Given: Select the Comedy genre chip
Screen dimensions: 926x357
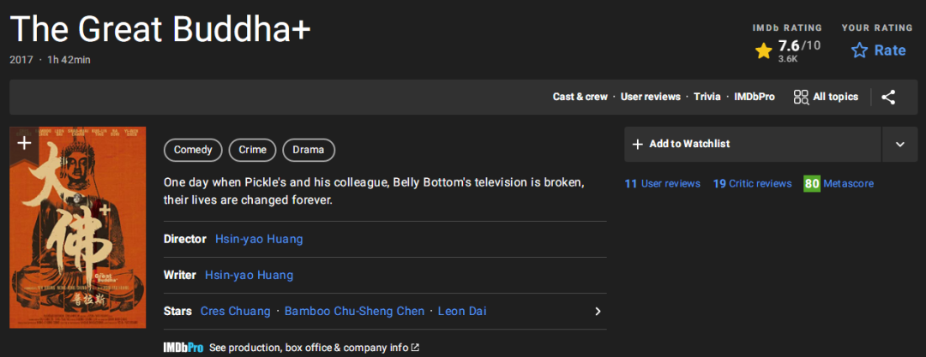Looking at the screenshot, I should [193, 150].
